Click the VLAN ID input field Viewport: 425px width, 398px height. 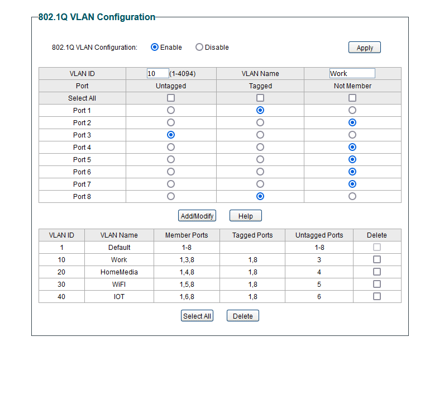(157, 74)
